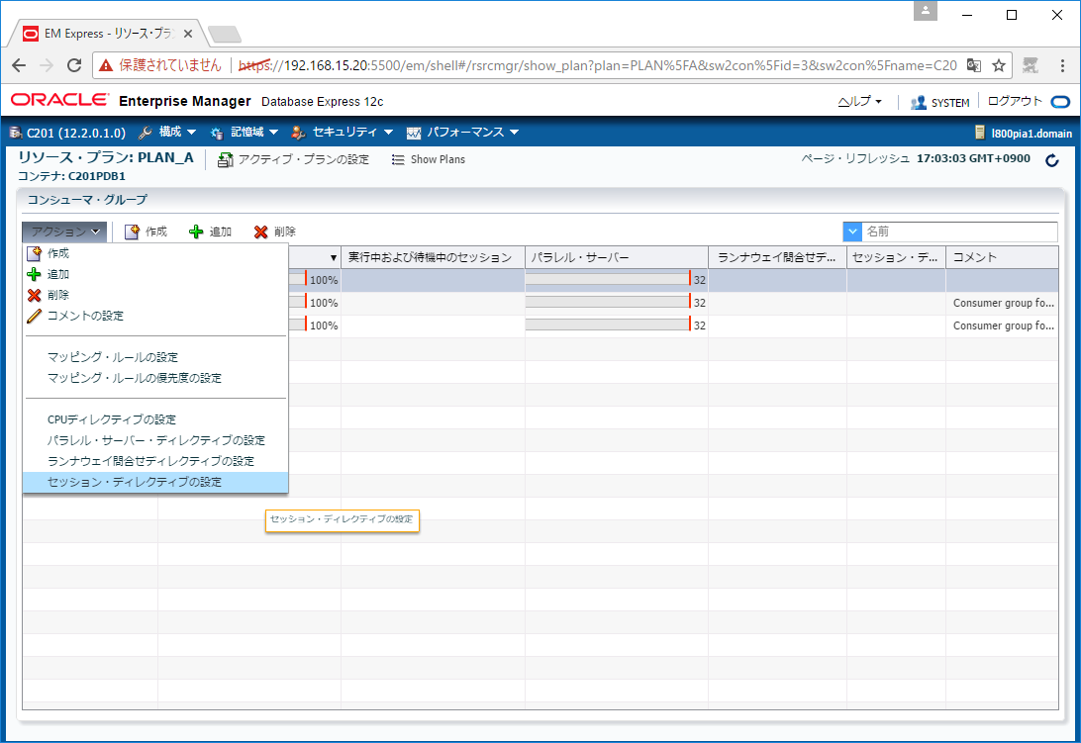This screenshot has width=1081, height=743.
Task: Click the browser extension icon beside star
Action: (1030, 65)
